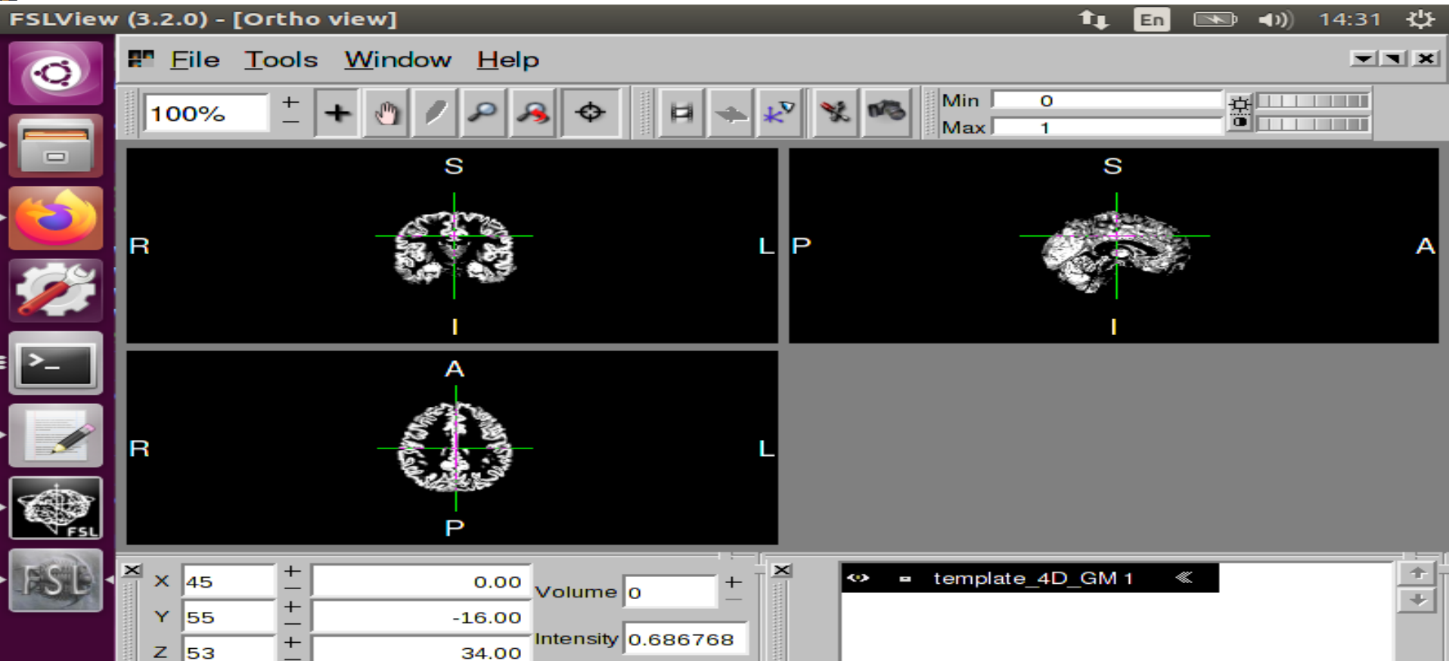This screenshot has width=1449, height=661.
Task: Select the crosshair cursor mode tool
Action: pos(337,113)
